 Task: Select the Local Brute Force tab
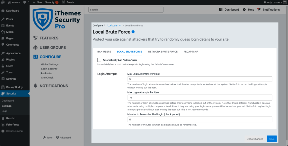click(x=129, y=51)
